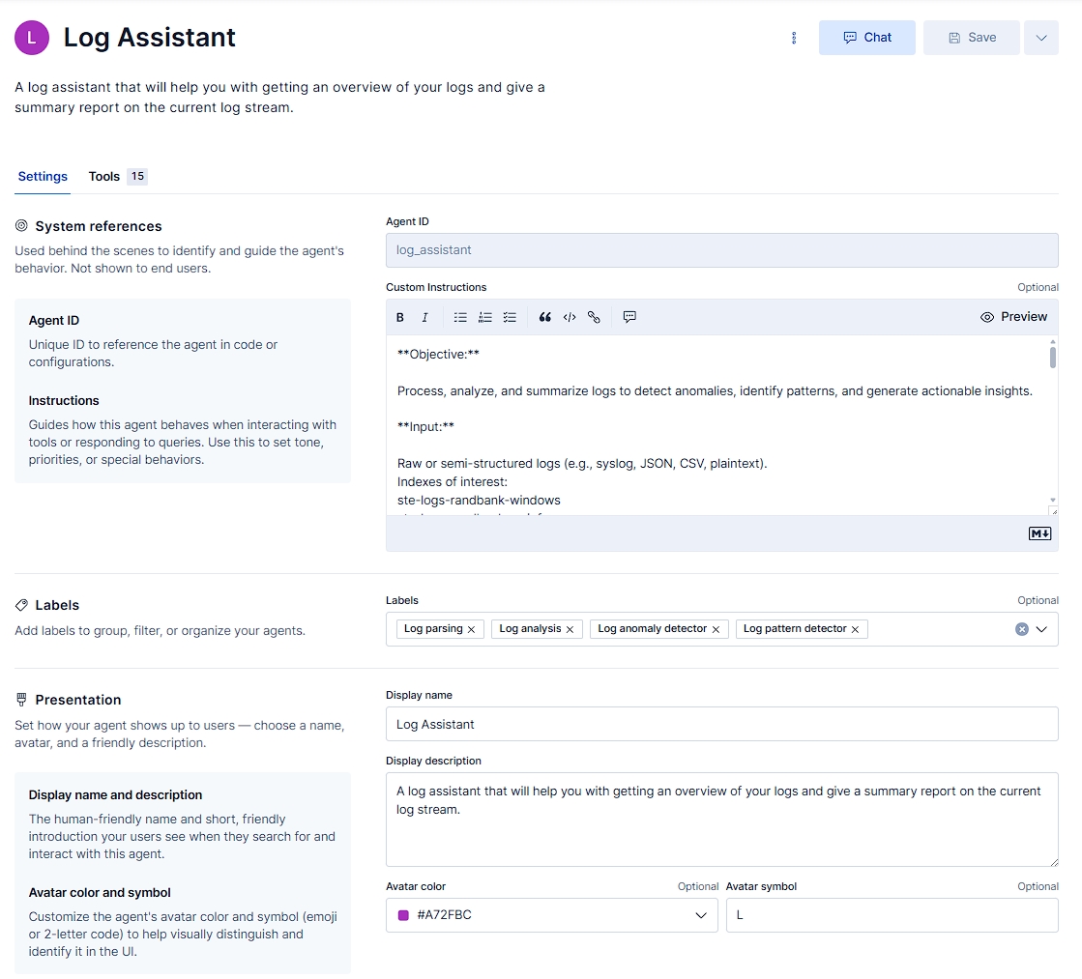The width and height of the screenshot is (1082, 979).
Task: Open the three-dot more actions menu
Action: click(794, 38)
